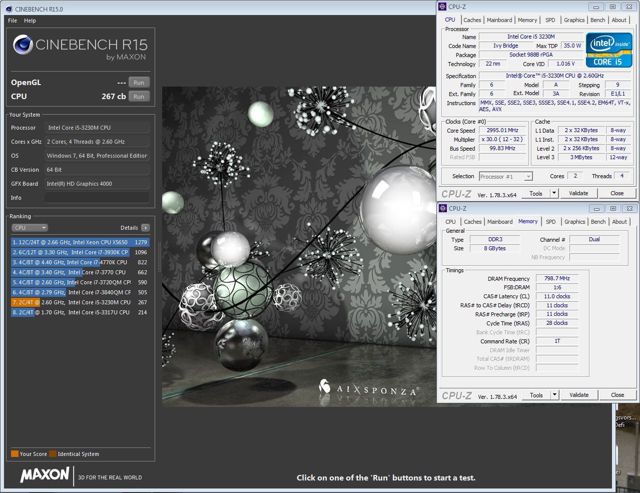Click the Name field Intel Core i5 3230M

pyautogui.click(x=531, y=37)
